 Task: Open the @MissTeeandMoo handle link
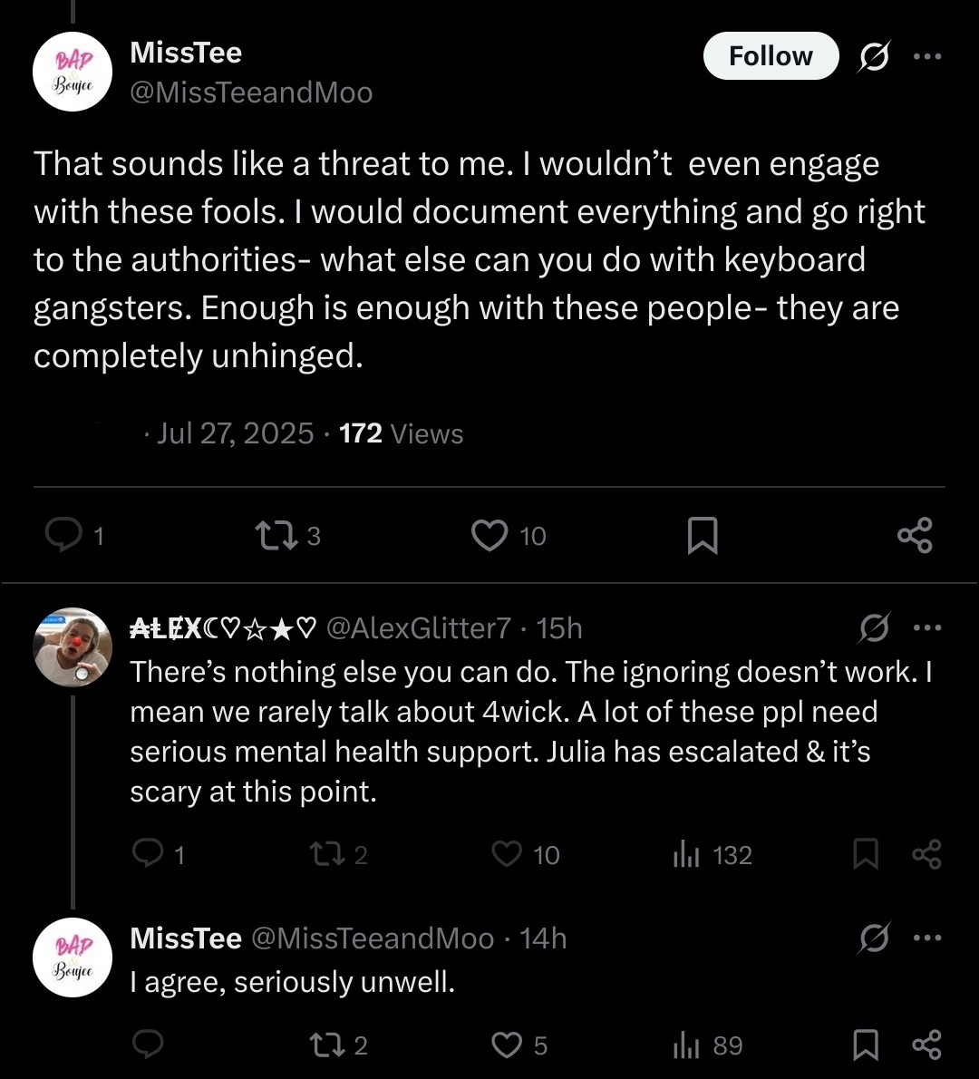(x=251, y=92)
